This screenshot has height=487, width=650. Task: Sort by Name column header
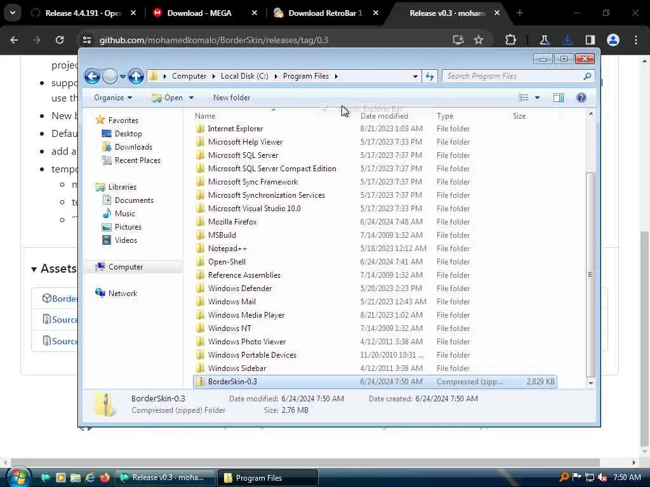[205, 117]
